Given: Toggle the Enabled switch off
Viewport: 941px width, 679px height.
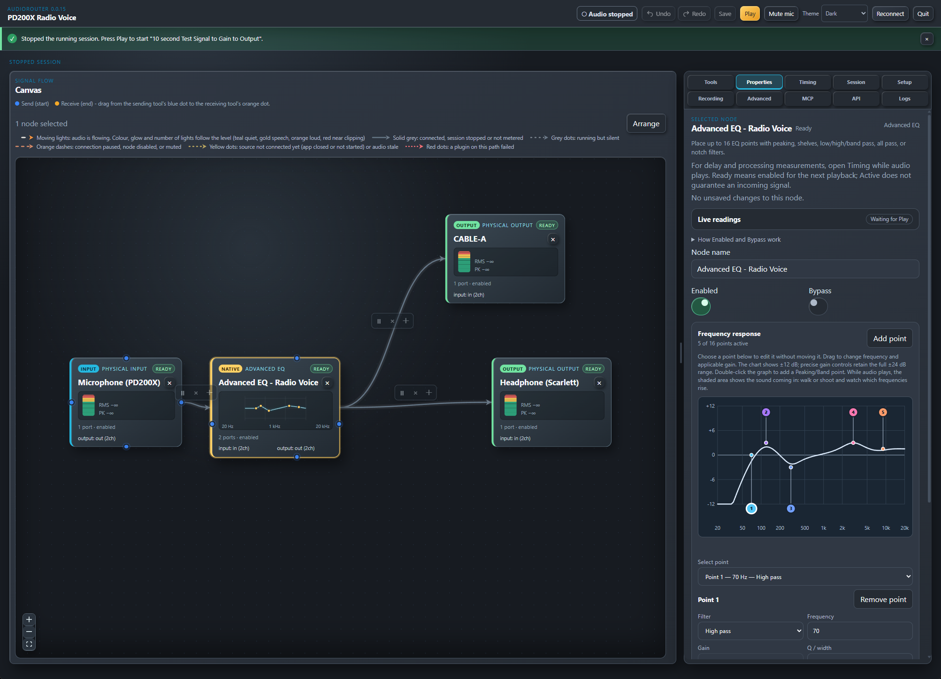Looking at the screenshot, I should pyautogui.click(x=701, y=306).
